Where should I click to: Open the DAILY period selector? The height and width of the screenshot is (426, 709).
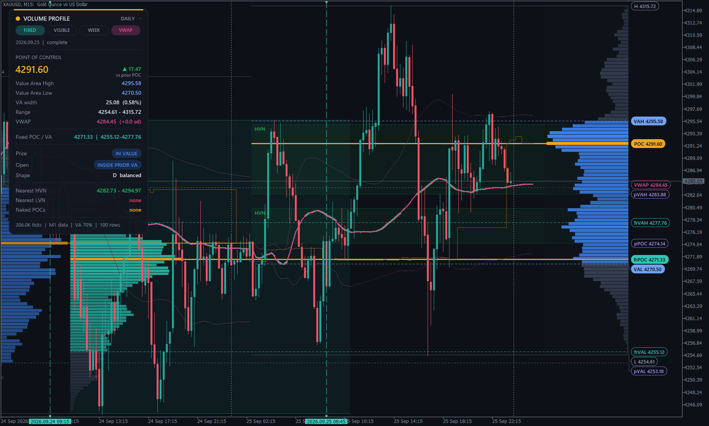[128, 19]
